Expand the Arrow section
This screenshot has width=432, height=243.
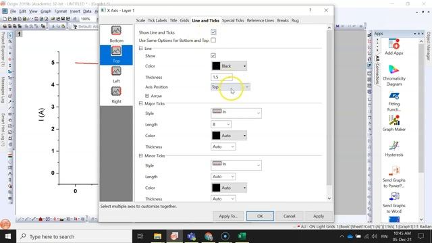(147, 96)
